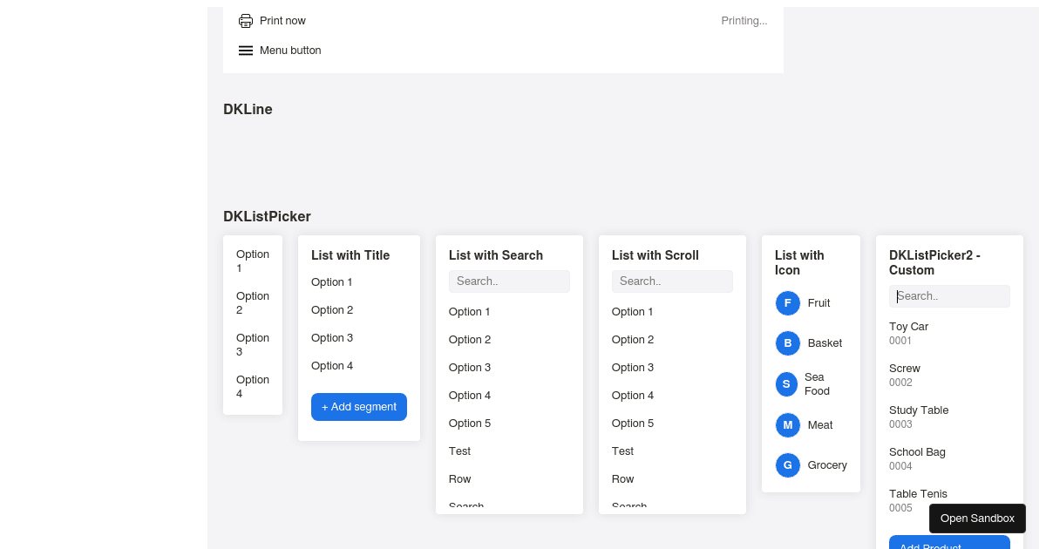
Task: Select the M Meat circle icon
Action: coord(787,424)
